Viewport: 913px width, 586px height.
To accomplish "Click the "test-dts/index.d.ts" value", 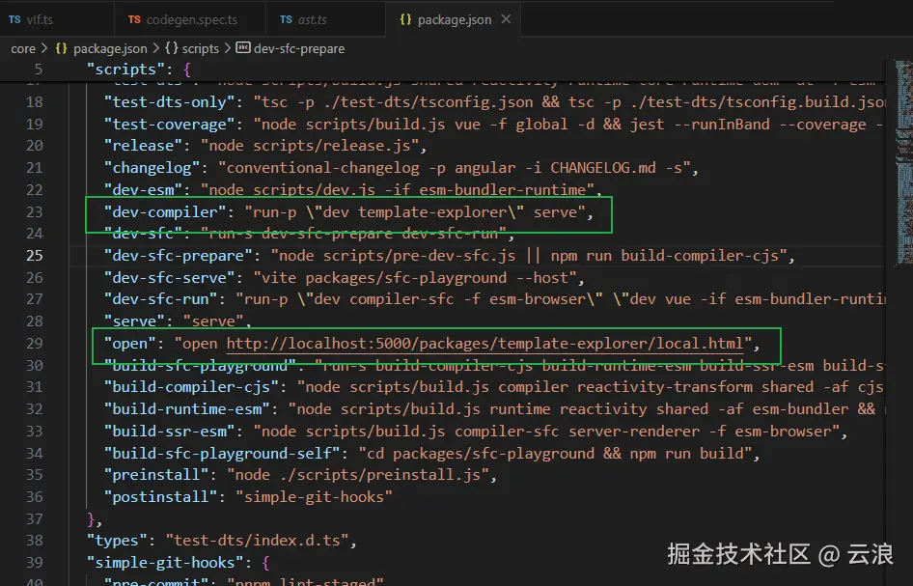I will coord(257,541).
